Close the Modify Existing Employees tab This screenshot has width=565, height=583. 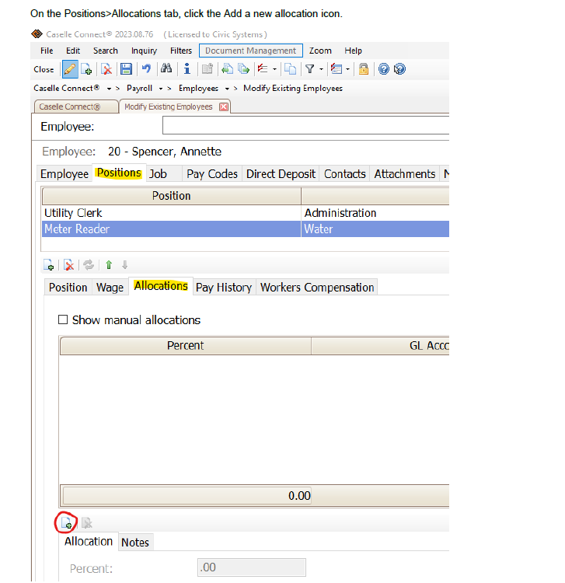click(224, 106)
